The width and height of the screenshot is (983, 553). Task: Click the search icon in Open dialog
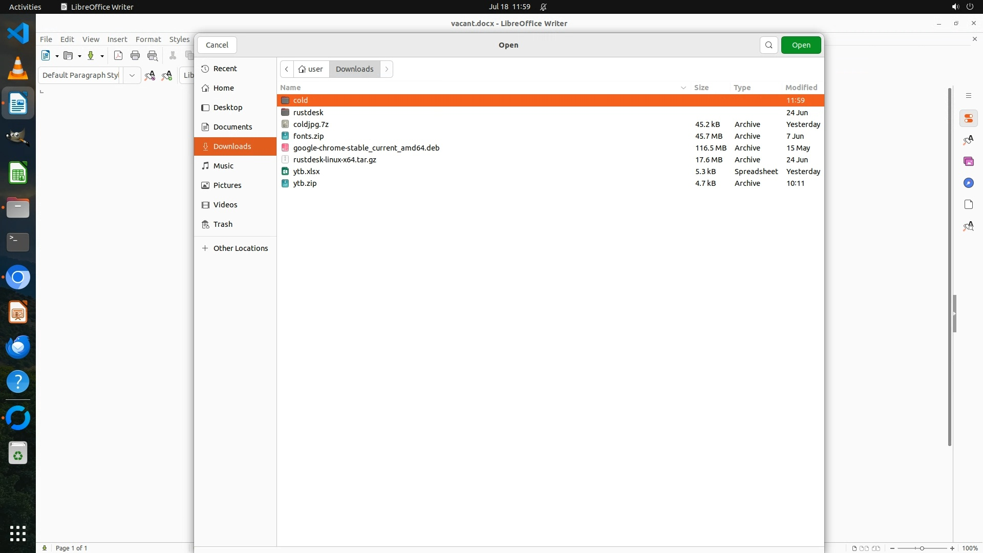[x=768, y=45]
